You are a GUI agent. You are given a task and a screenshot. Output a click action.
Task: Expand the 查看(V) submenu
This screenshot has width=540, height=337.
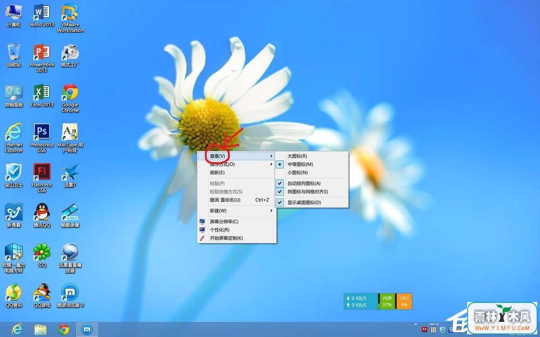tap(237, 156)
